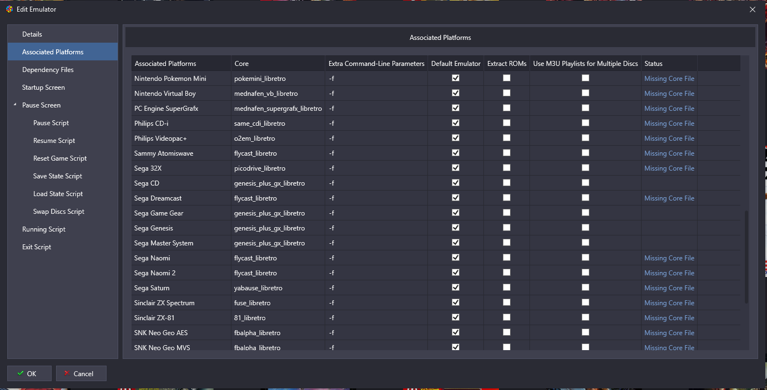This screenshot has height=390, width=767.
Task: Select the Philips Videopac+ platform cell
Action: click(181, 138)
